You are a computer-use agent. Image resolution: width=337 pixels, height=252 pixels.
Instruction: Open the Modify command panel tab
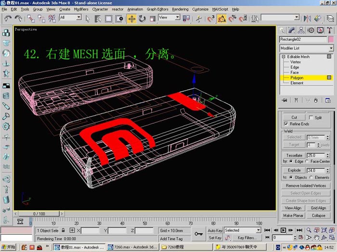coord(292,30)
